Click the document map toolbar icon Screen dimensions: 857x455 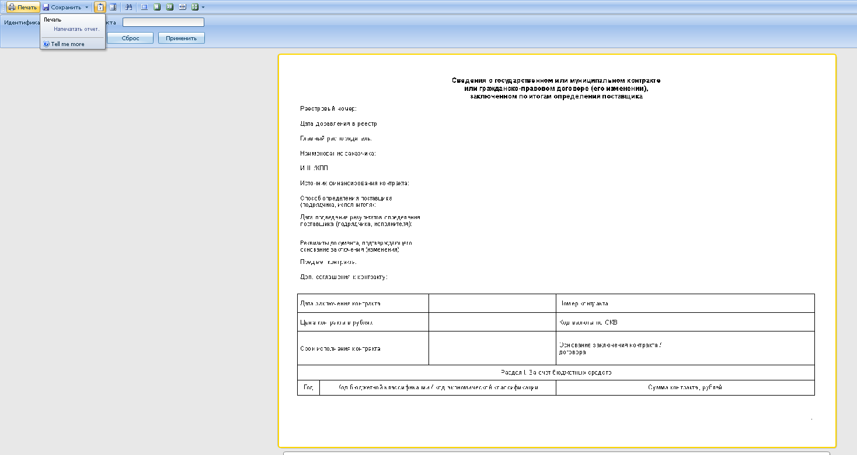click(113, 7)
